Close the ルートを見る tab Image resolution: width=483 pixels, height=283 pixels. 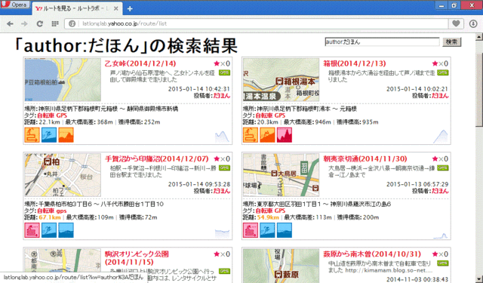pyautogui.click(x=115, y=8)
